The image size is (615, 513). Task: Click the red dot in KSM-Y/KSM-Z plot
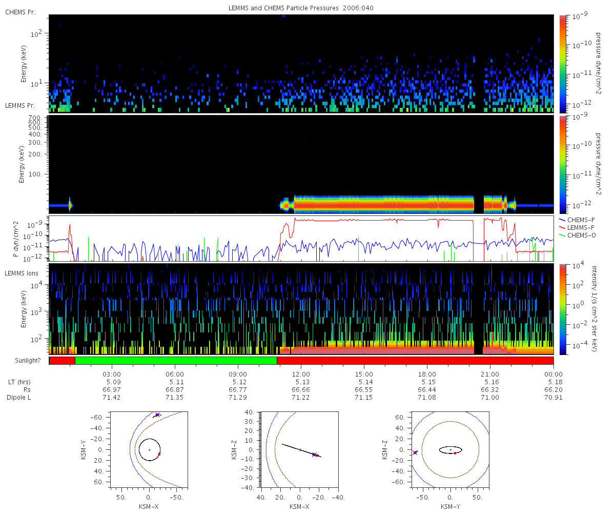455,453
